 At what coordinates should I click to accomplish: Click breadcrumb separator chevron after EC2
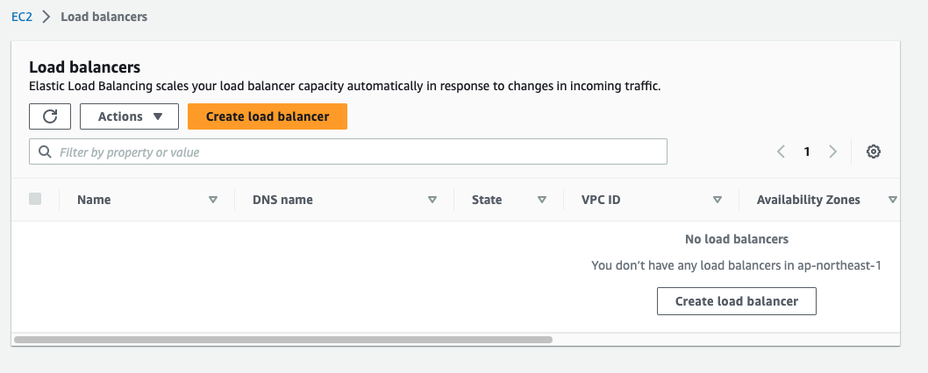[x=46, y=17]
